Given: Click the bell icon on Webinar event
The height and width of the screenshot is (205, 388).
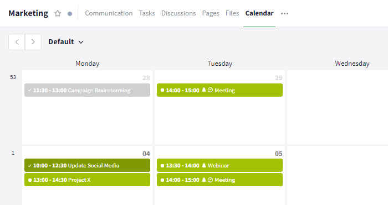Looking at the screenshot, I should (204, 166).
